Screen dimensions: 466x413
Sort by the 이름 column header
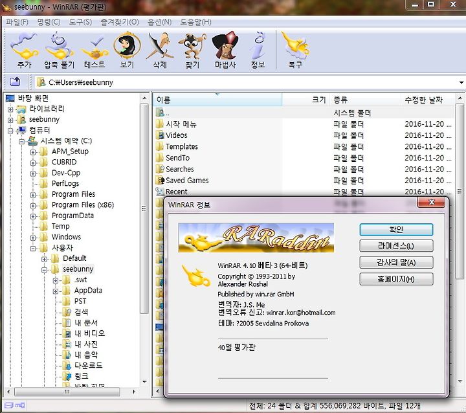[217, 100]
